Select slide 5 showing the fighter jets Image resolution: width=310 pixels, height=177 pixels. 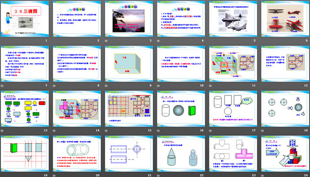point(233,19)
